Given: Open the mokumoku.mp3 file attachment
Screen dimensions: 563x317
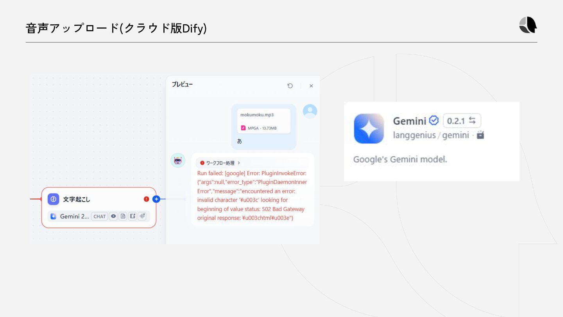Looking at the screenshot, I should [264, 121].
